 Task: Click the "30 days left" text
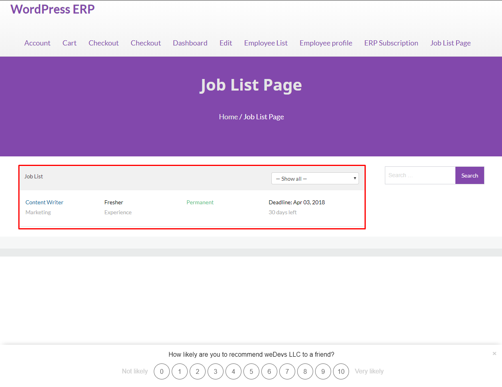(282, 213)
